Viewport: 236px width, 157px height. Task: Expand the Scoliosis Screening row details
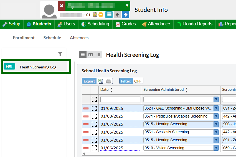94,132
